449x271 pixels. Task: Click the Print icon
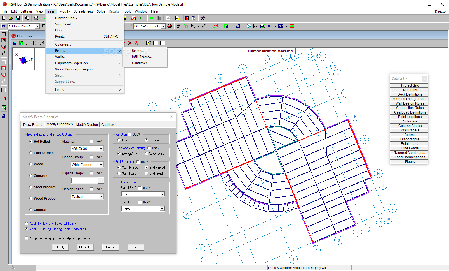coord(36,18)
